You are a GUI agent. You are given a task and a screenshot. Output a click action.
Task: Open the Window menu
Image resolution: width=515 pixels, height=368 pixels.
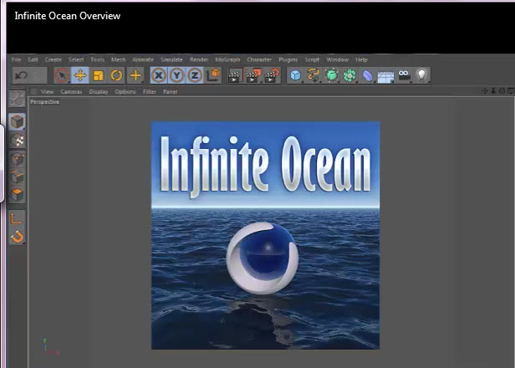tap(337, 59)
